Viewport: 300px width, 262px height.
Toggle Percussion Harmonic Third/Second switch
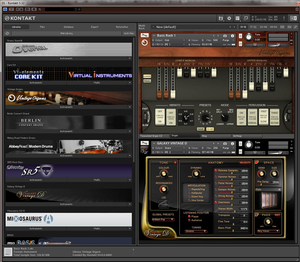tap(274, 117)
